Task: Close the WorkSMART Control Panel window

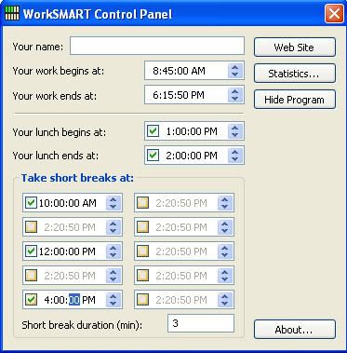Action: tap(334, 14)
